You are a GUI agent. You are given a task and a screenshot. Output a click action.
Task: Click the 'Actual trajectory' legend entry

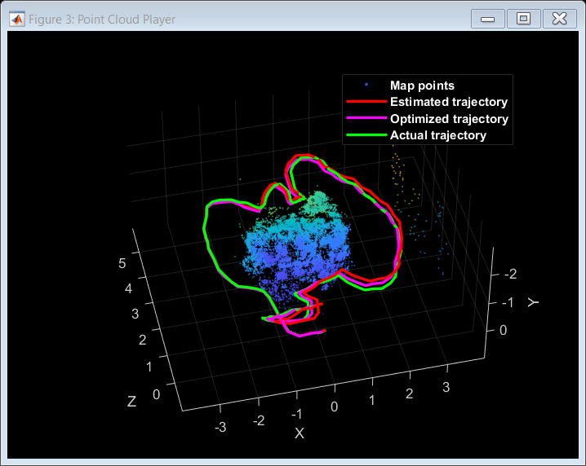point(438,135)
